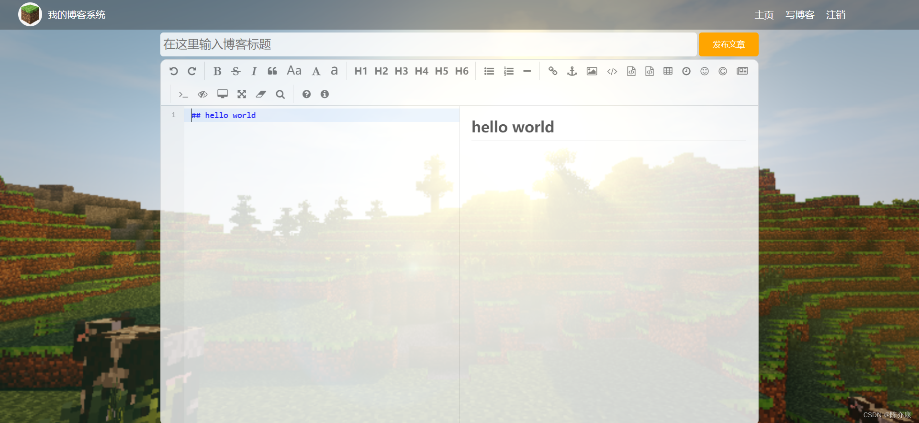Insert H2 heading
This screenshot has height=423, width=919.
pyautogui.click(x=381, y=71)
